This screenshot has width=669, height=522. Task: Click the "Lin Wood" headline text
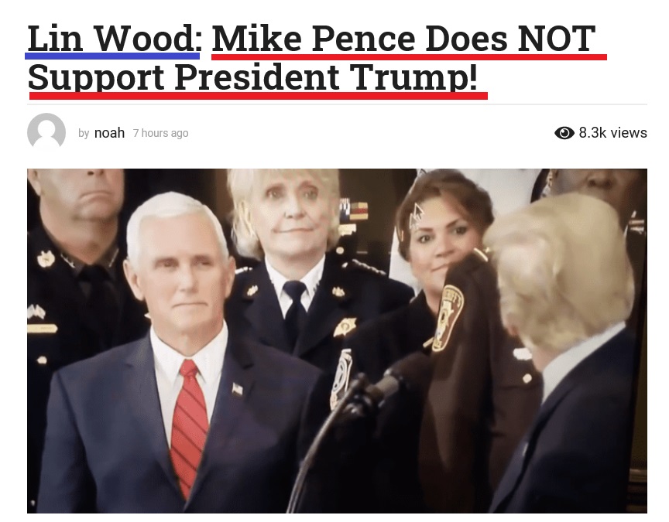pos(111,39)
